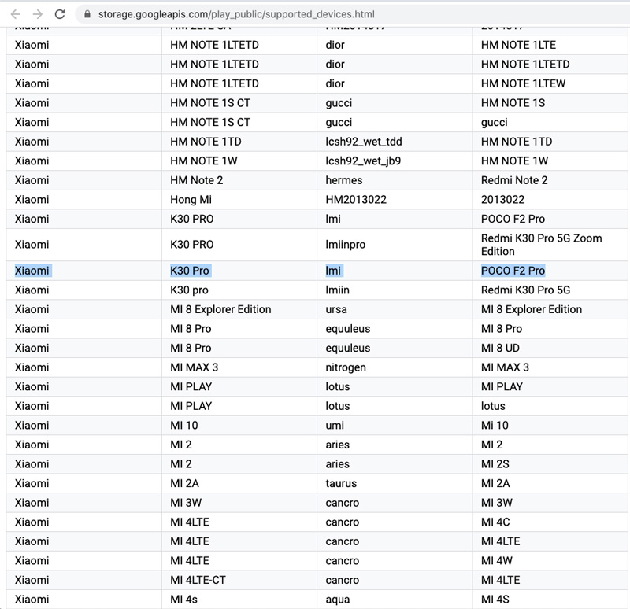Click the 'aqua' codename cell
This screenshot has width=630, height=609.
pyautogui.click(x=338, y=600)
